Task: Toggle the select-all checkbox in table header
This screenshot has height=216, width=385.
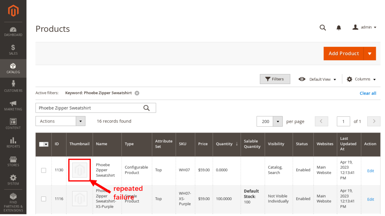Action: [x=42, y=144]
